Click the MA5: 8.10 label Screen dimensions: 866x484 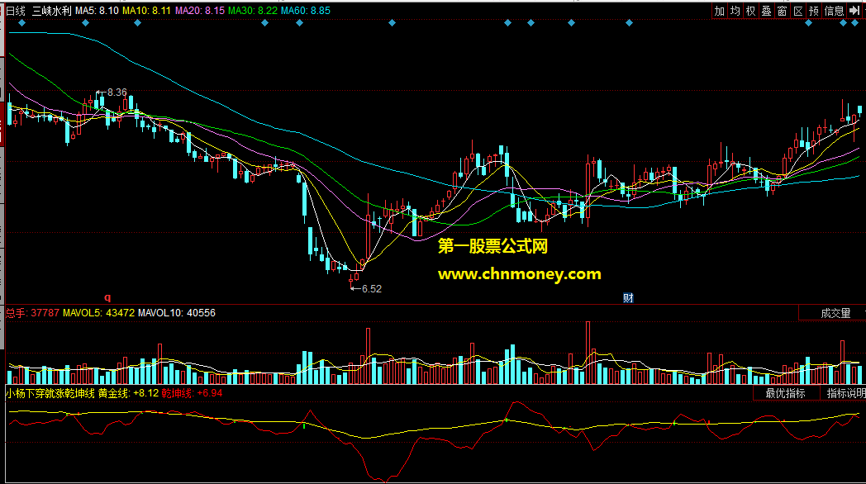[97, 11]
